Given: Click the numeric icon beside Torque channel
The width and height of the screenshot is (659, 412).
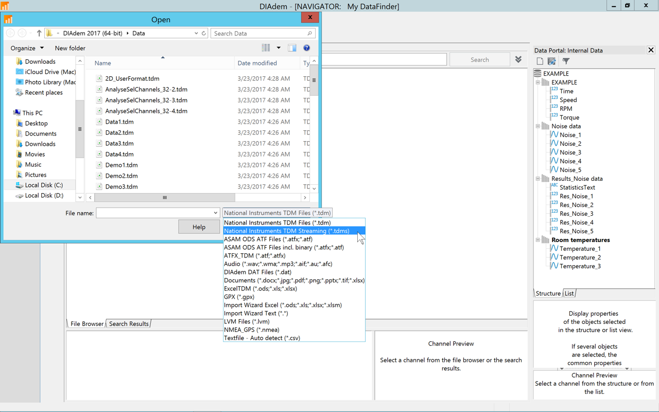Looking at the screenshot, I should point(554,116).
